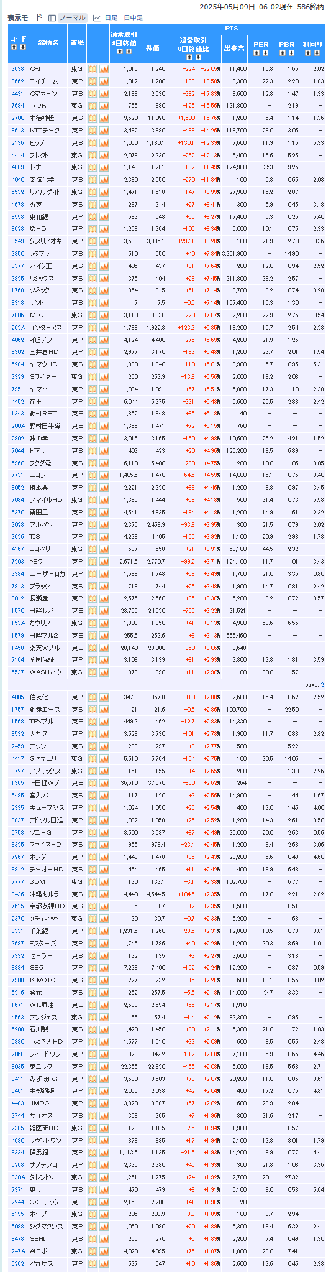This screenshot has width=326, height=1272.
Task: Click the up-arrow sort icon under PER
Action: pos(258,53)
